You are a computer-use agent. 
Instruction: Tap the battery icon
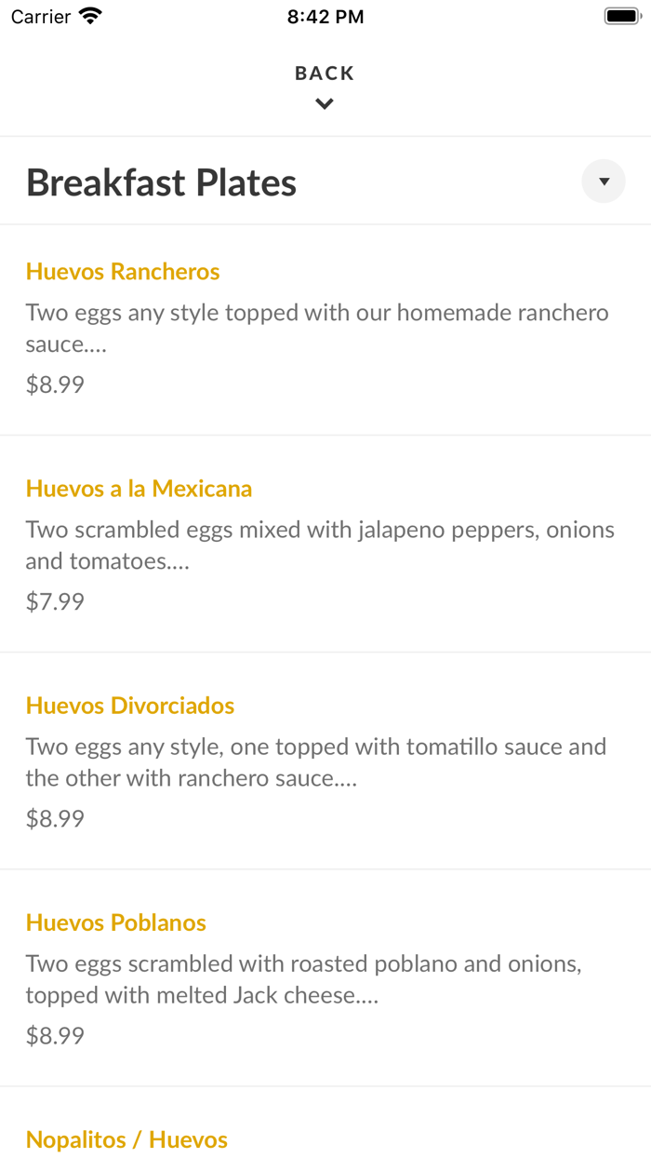622,14
